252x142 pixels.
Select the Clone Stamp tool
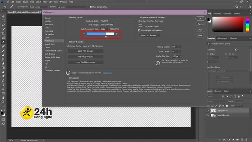coord(3,55)
